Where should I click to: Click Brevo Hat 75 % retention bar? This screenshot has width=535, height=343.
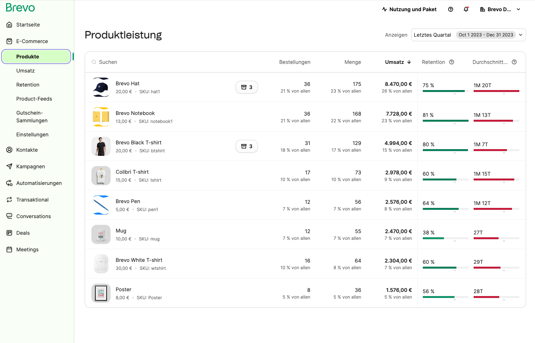click(x=446, y=91)
